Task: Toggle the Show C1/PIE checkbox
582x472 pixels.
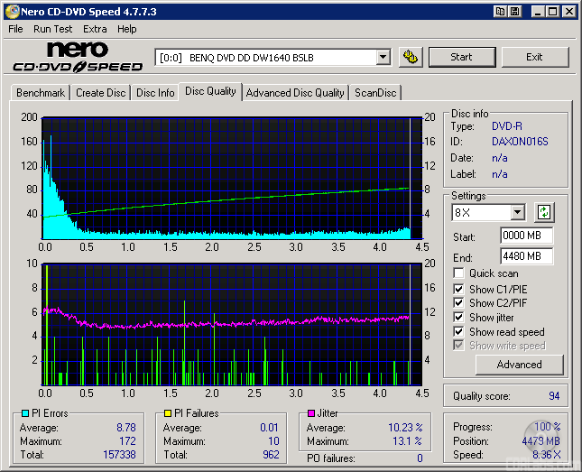Action: point(459,289)
